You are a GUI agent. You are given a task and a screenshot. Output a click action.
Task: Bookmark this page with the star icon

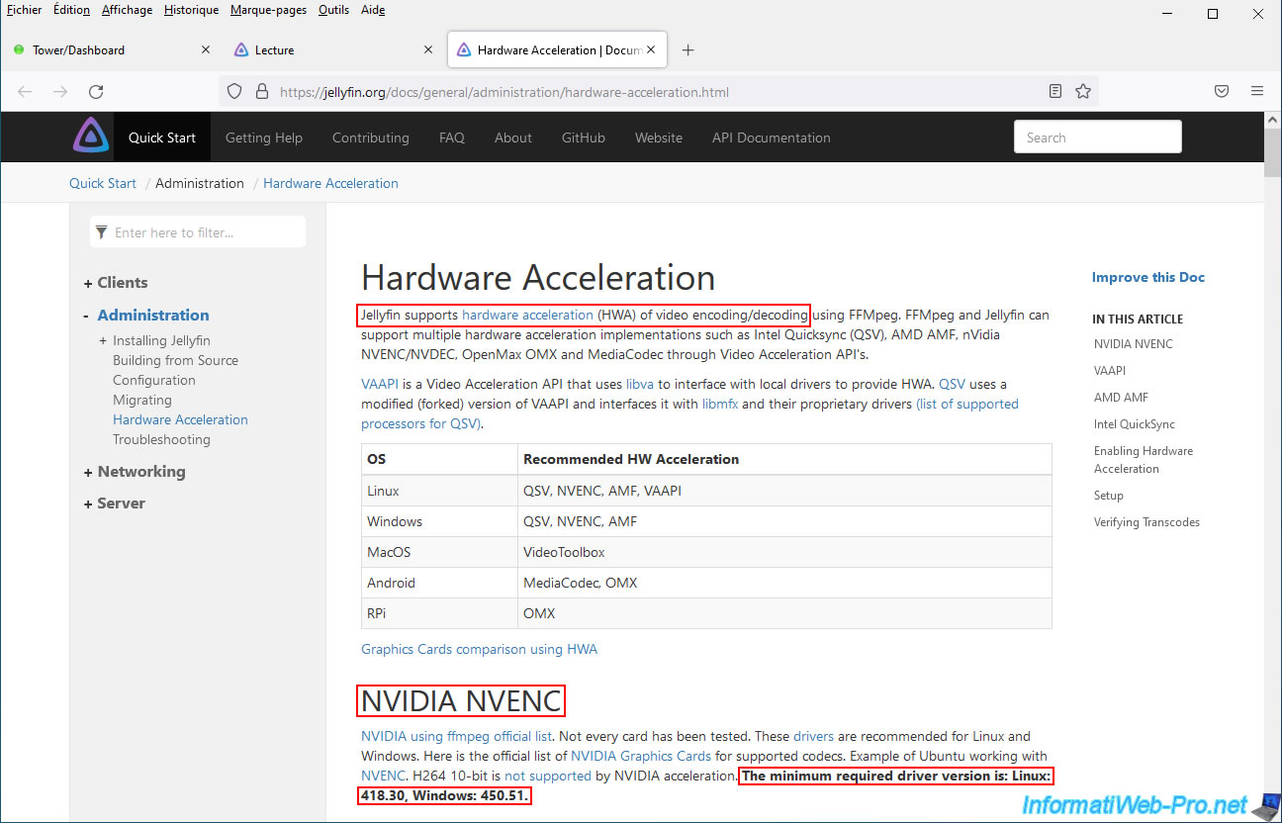tap(1083, 91)
